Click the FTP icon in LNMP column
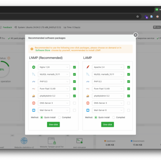Image resolution: width=161 pixels, height=161 pixels. pyautogui.click(x=34, y=89)
